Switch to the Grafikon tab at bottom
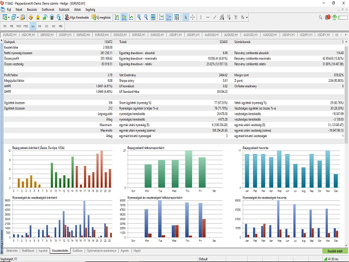 point(77,251)
